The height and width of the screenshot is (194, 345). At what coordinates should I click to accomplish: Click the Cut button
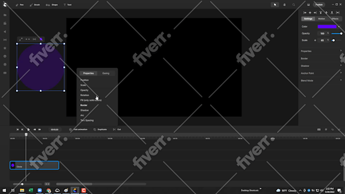tap(117, 130)
